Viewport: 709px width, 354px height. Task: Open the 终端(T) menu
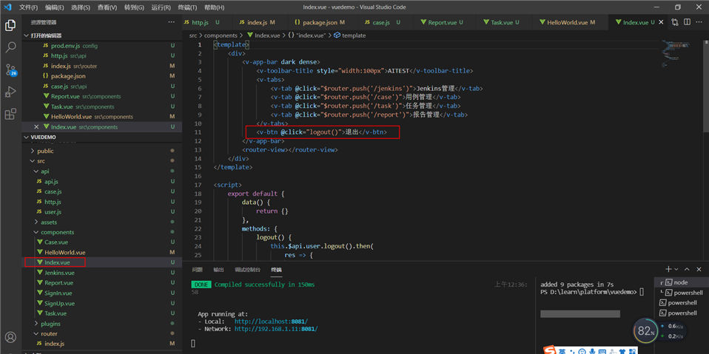click(x=187, y=7)
